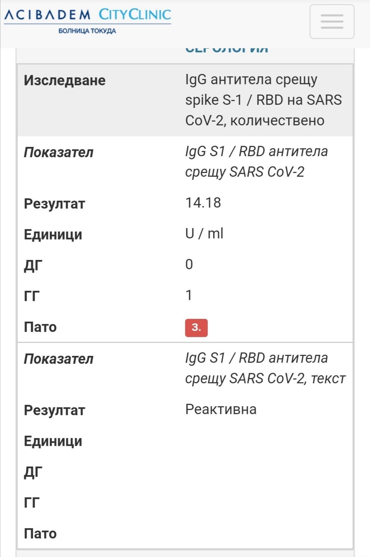Open the hamburger navigation menu
The height and width of the screenshot is (557, 370).
pos(332,22)
